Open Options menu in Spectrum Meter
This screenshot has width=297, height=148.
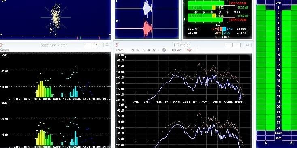click(4, 49)
